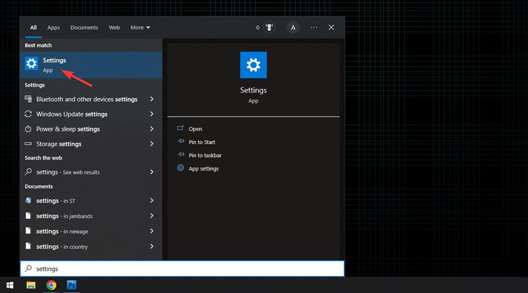Select settings - See web results
This screenshot has height=293, width=528.
tap(91, 172)
